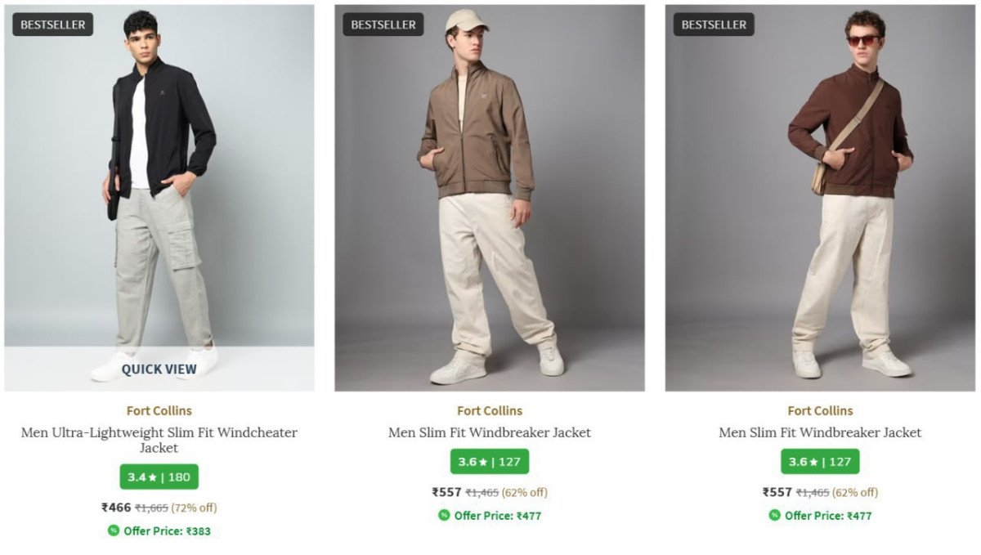
Task: Click the BESTSELLER badge on brown jacket
Action: 714,25
